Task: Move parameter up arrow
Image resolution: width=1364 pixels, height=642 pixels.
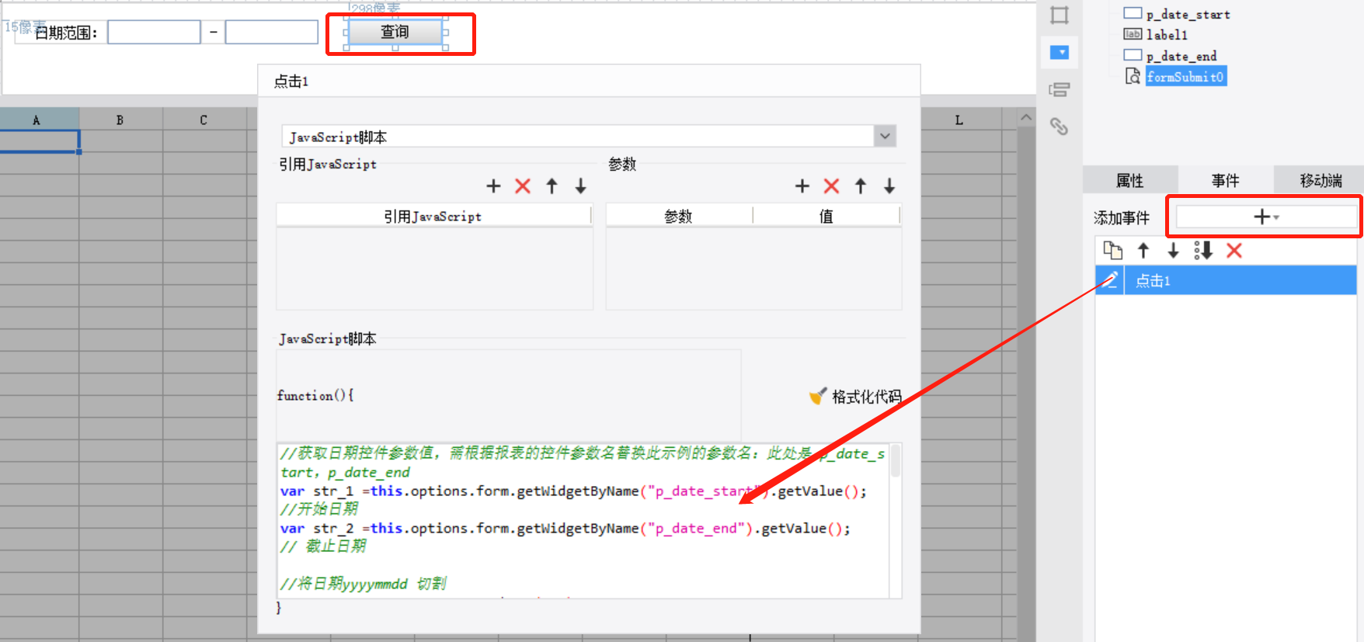Action: [861, 186]
